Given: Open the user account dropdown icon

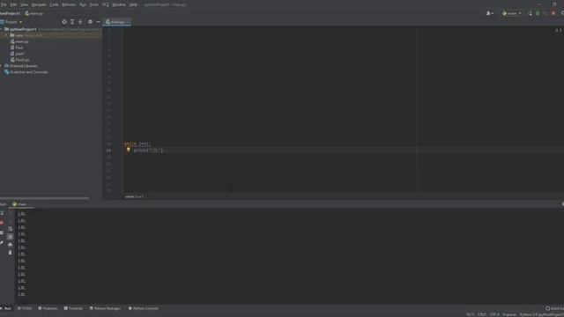Looking at the screenshot, I should 490,13.
